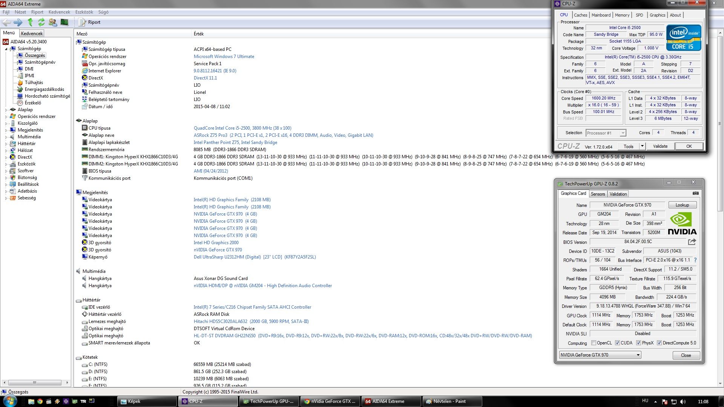Refresh the AIDA64 page with green arrows icon
This screenshot has height=407, width=724.
coord(41,22)
